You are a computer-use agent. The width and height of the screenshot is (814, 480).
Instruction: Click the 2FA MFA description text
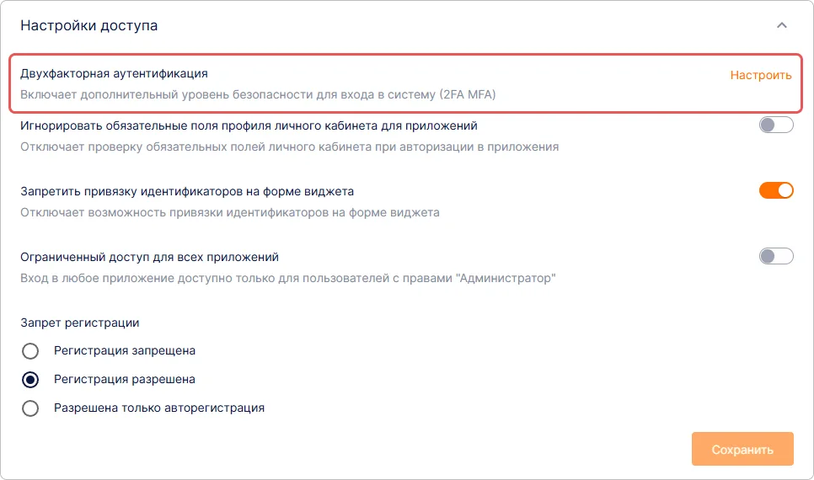[258, 95]
